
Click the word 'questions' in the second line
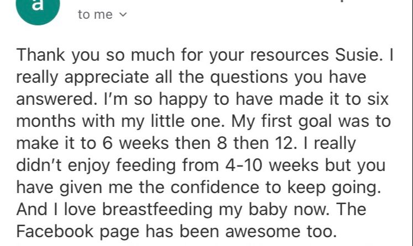pyautogui.click(x=249, y=78)
